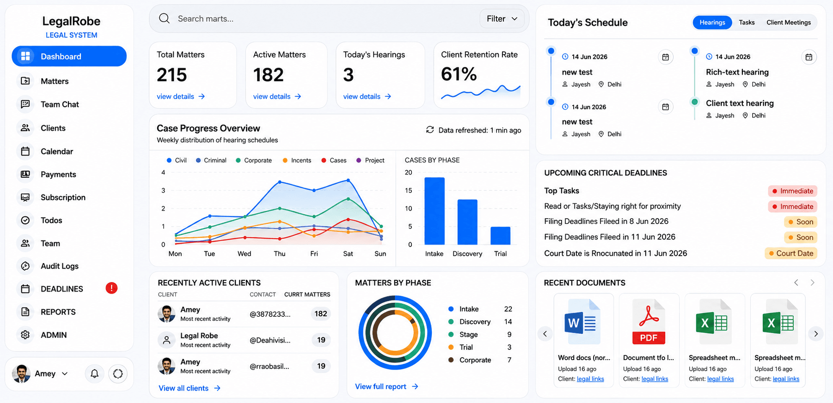Image resolution: width=833 pixels, height=403 pixels.
Task: Click View full report link
Action: tap(386, 386)
